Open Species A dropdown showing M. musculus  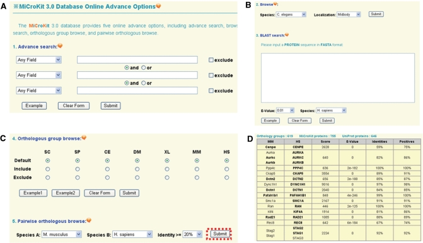[62, 234]
